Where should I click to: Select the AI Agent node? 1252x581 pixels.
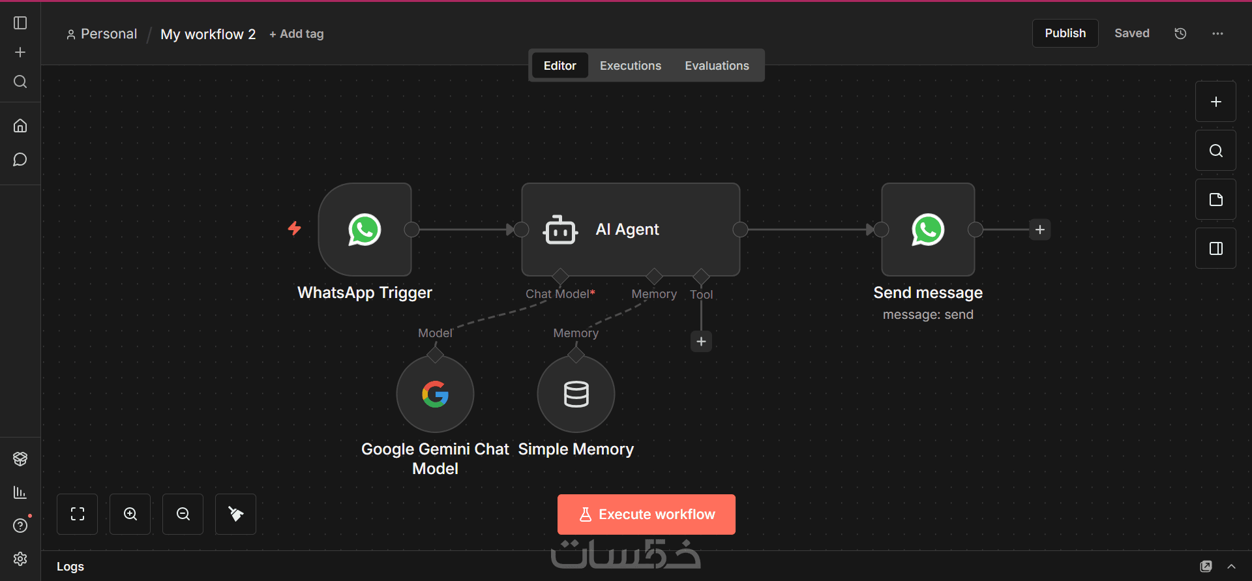(x=631, y=230)
